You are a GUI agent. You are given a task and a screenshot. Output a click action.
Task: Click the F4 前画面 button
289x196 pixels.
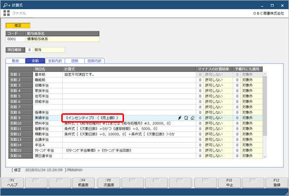click(x=83, y=183)
